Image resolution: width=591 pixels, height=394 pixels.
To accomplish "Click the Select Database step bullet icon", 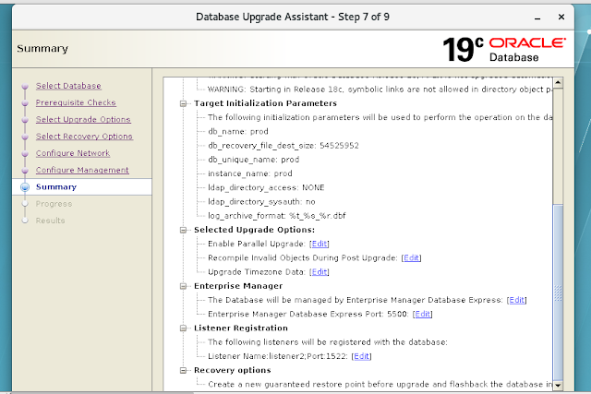I will (25, 86).
